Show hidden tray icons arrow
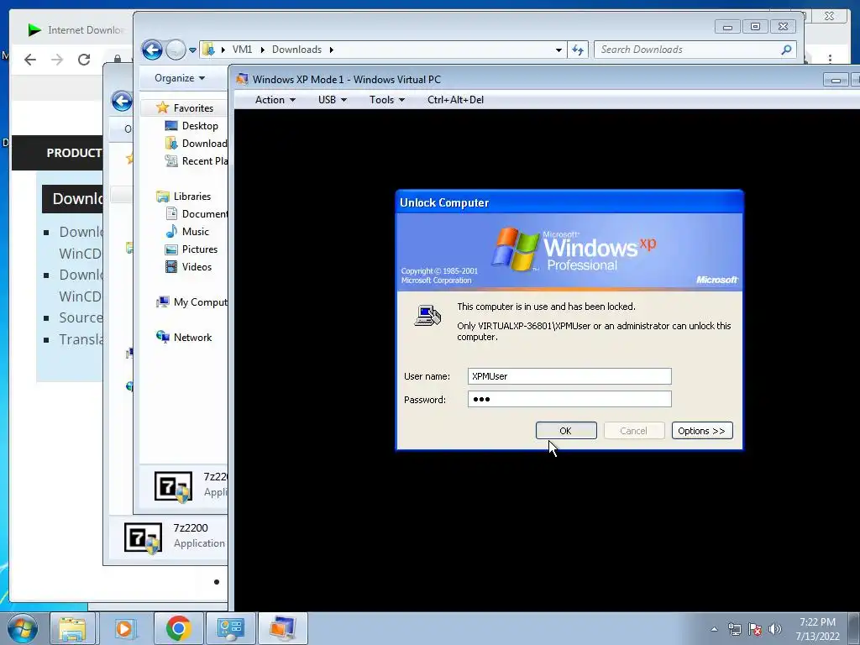The width and height of the screenshot is (860, 645). pos(714,629)
